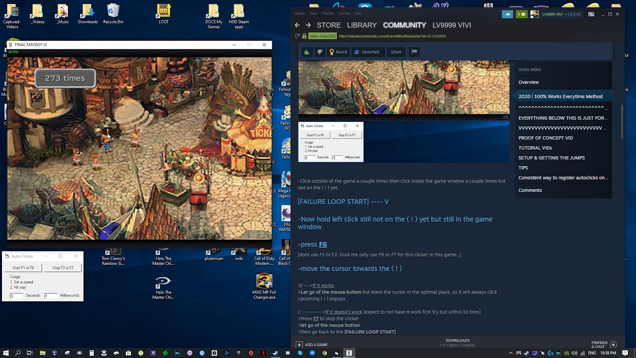Jump to Overview in the guide index
Viewport: 636px width, 358px height.
529,82
